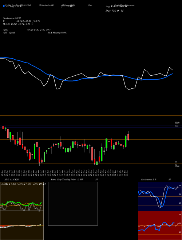Click the Stochastics & R panel title

point(149,180)
